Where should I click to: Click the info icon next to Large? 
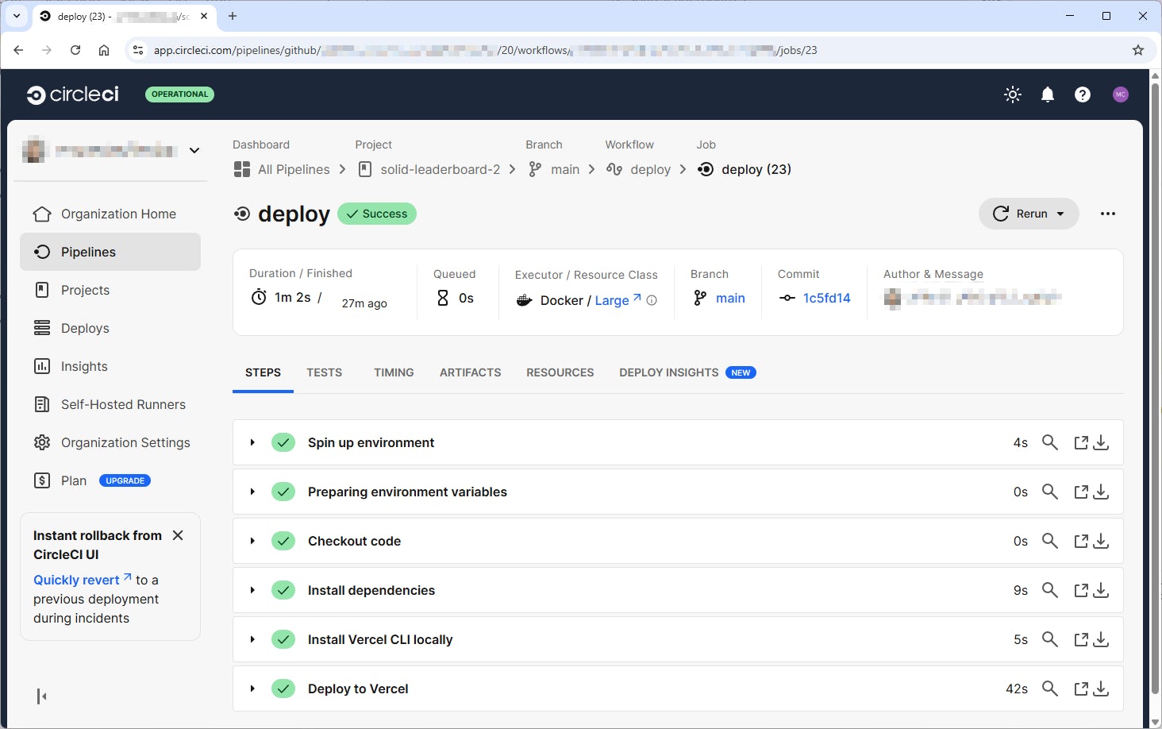pos(651,301)
